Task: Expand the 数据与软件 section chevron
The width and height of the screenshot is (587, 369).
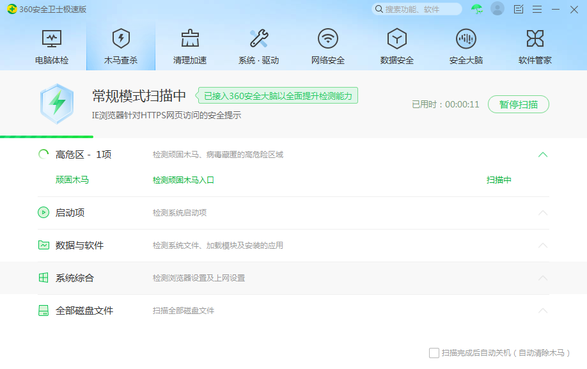Action: coord(543,245)
